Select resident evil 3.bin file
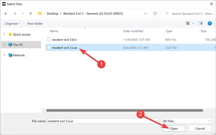Image resolution: width=216 pixels, height=135 pixels. pos(64,39)
